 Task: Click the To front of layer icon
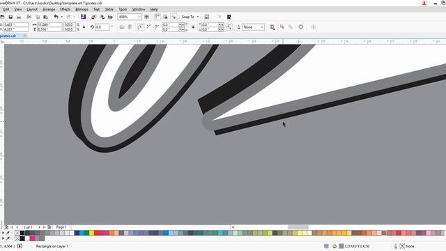coord(282,27)
